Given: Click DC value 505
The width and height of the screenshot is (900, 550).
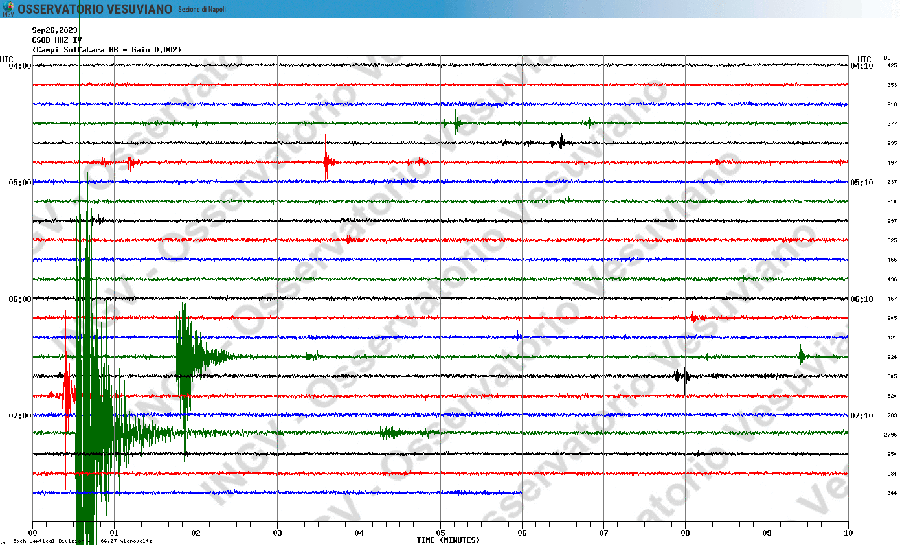Looking at the screenshot, I should coord(892,377).
